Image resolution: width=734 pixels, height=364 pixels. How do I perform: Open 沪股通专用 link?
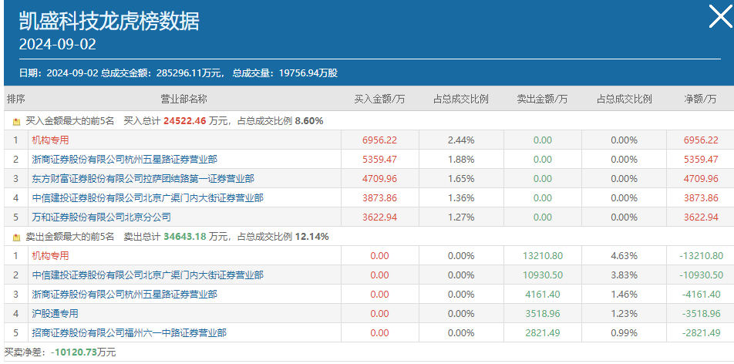55,313
